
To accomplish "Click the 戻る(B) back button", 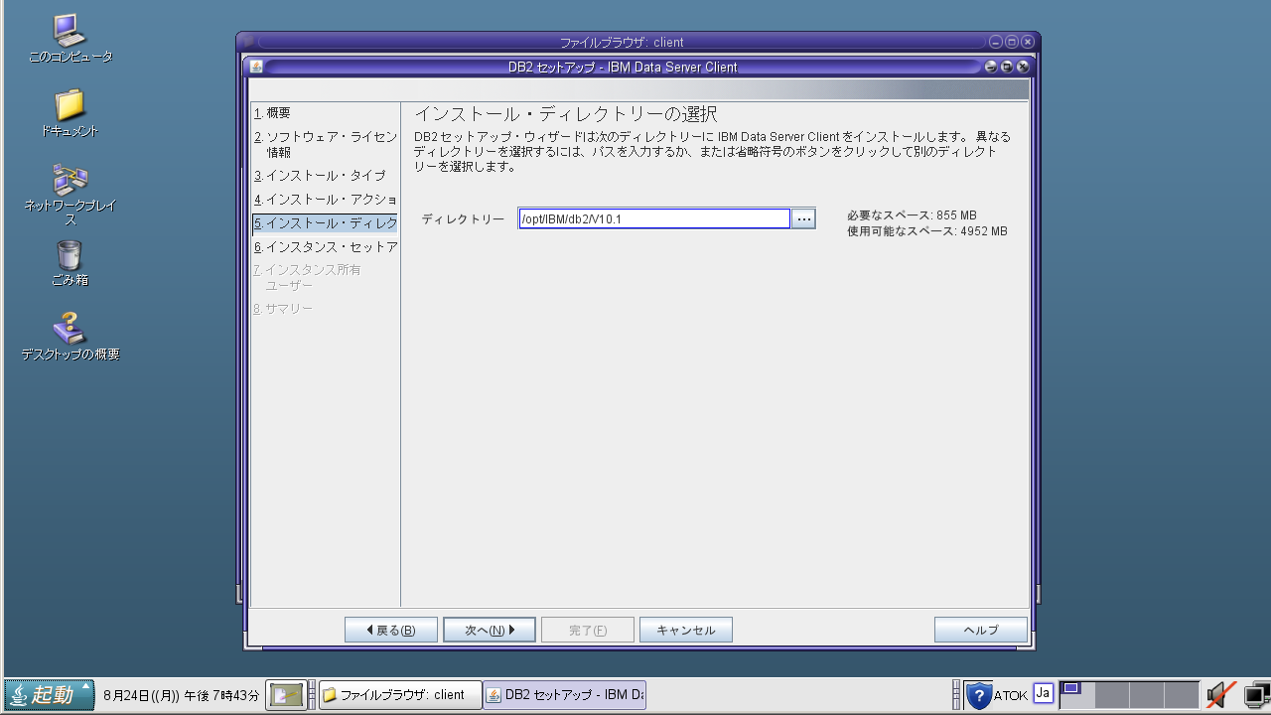I will pos(391,630).
